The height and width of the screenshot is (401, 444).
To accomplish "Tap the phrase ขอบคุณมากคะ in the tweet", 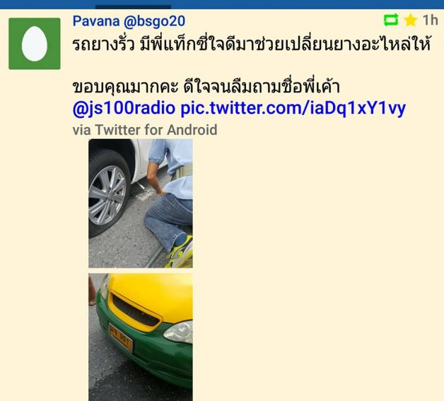I will [x=125, y=87].
